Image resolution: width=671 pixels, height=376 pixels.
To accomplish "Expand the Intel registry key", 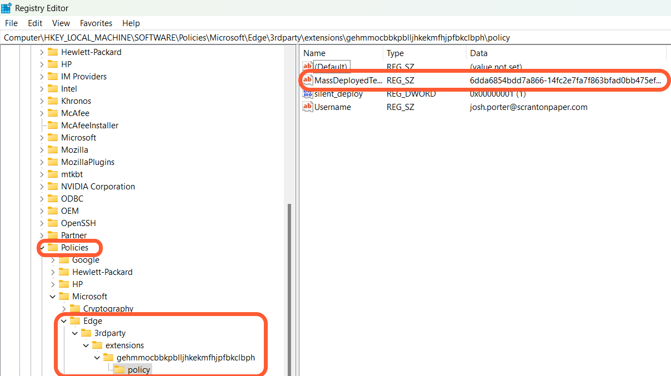I will (42, 89).
